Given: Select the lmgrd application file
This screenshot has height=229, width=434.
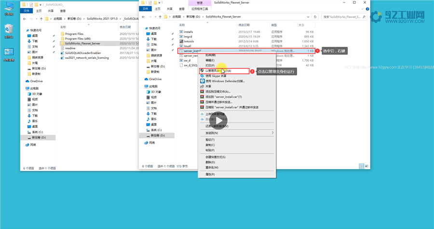Looking at the screenshot, I should tap(188, 37).
